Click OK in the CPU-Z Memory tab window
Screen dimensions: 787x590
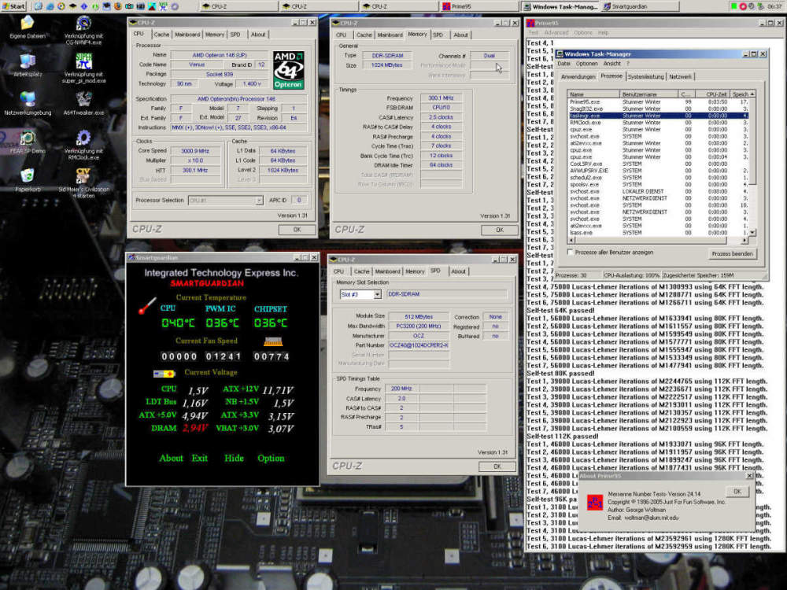coord(500,230)
